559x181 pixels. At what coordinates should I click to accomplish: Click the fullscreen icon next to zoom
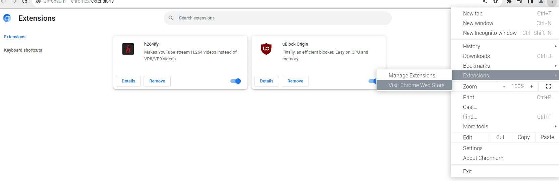tap(549, 86)
